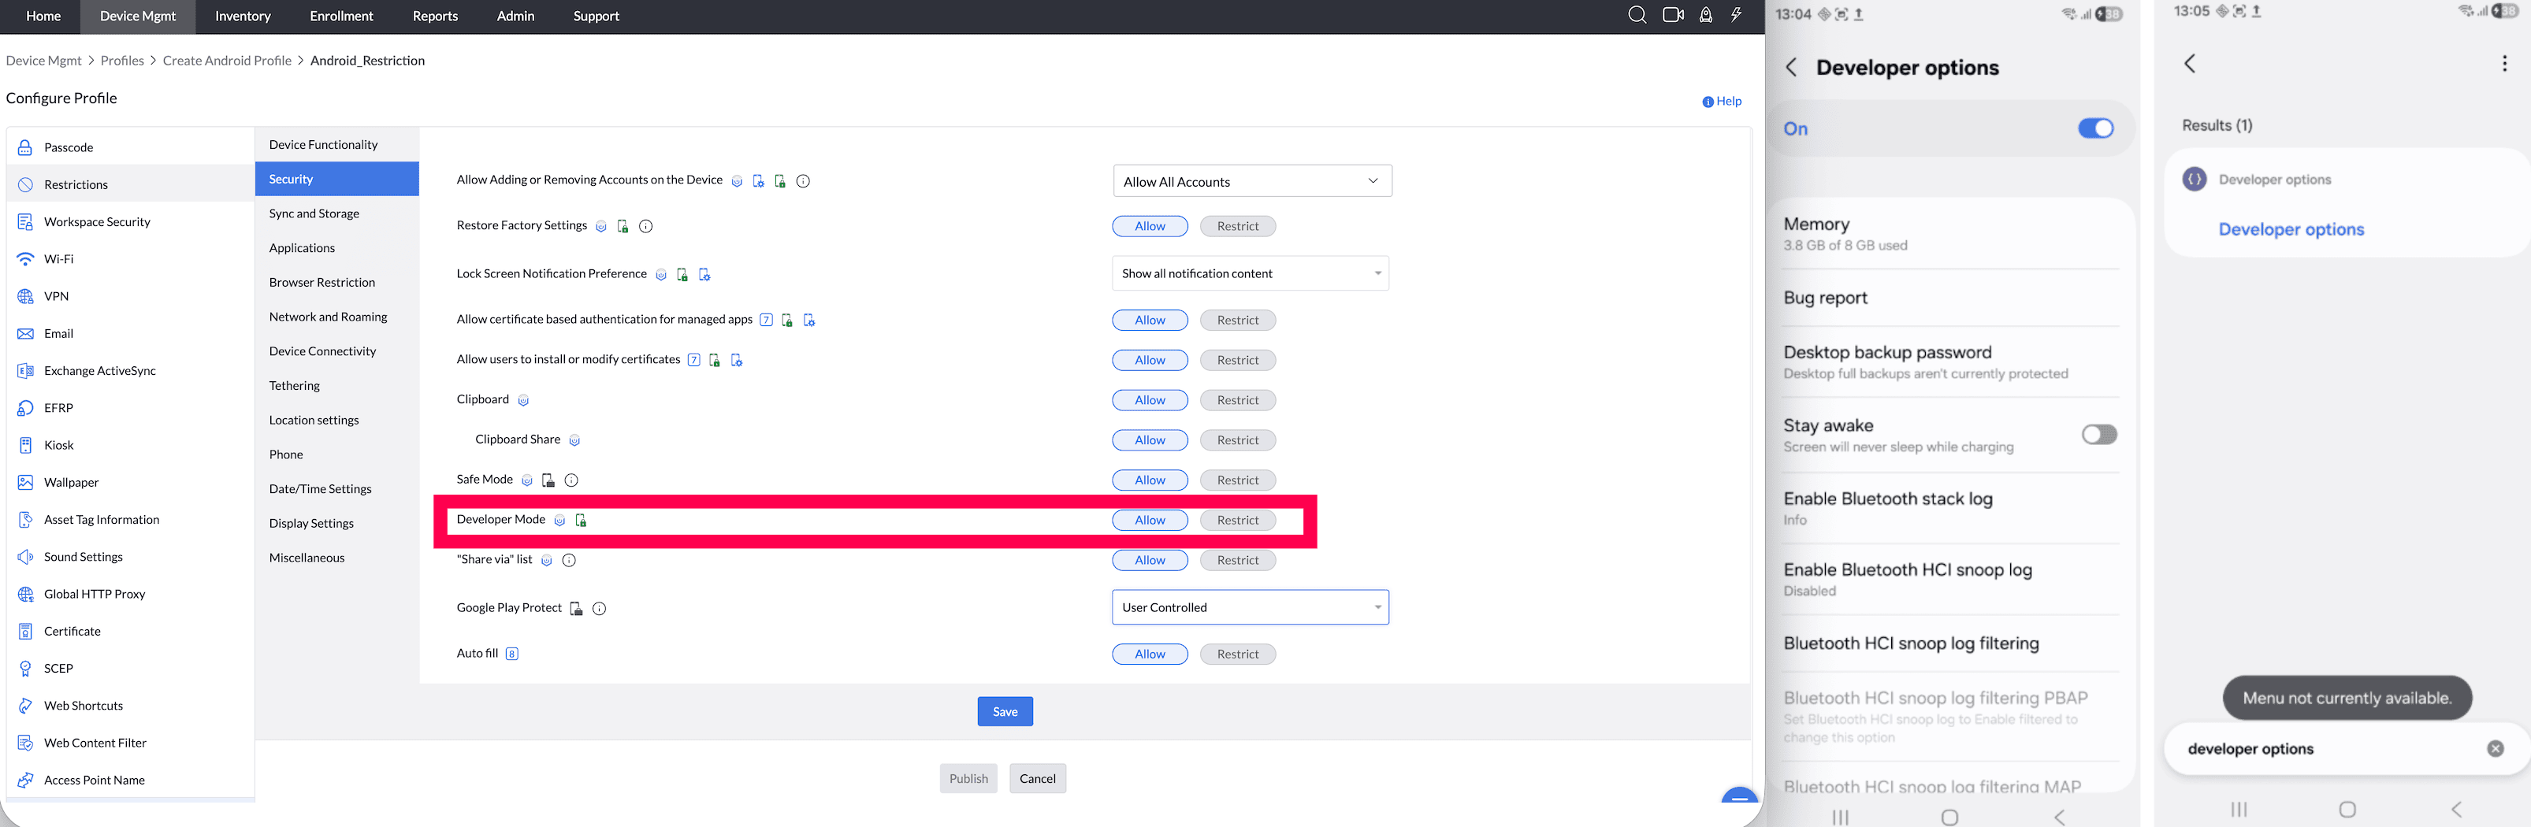Click info icon beside "Share via" list
This screenshot has height=827, width=2531.
(x=569, y=561)
